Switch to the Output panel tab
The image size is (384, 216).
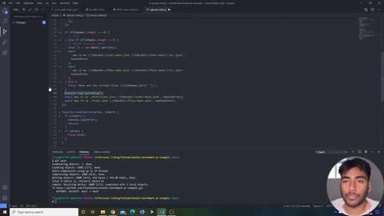(x=71, y=152)
